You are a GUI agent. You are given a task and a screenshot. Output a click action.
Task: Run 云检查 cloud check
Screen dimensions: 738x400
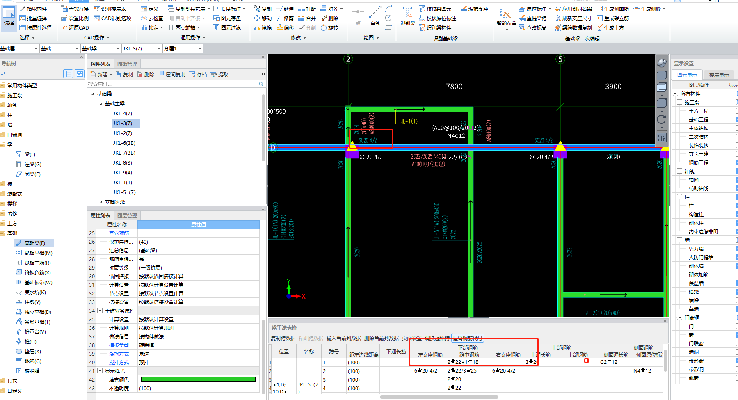tap(152, 18)
